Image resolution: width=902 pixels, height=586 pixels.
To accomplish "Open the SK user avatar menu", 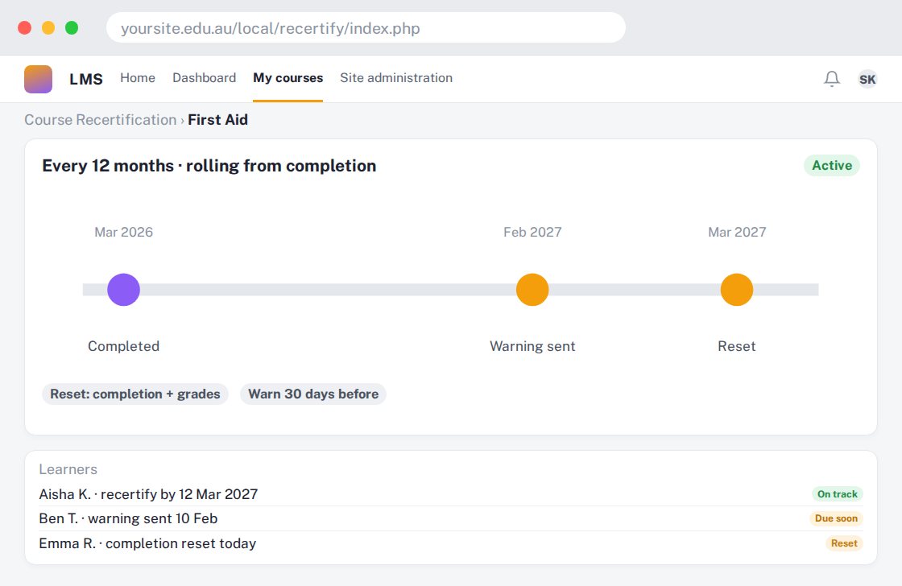I will 867,79.
